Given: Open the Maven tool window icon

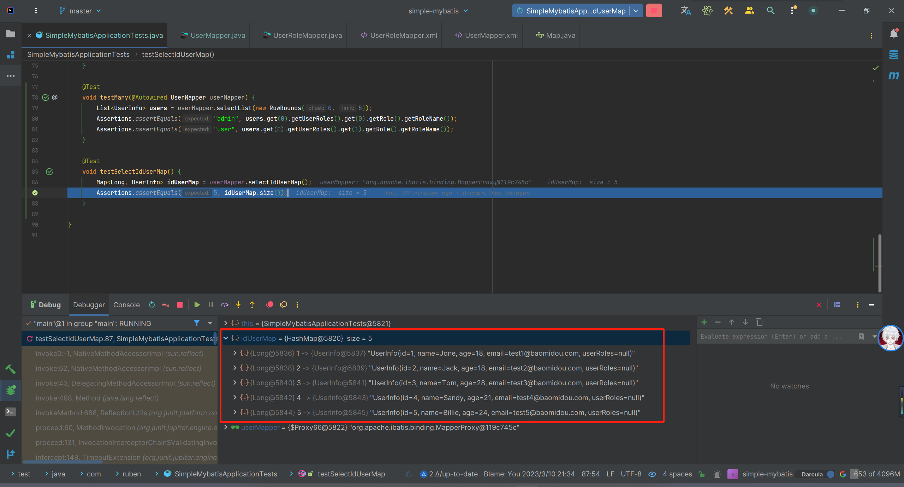Looking at the screenshot, I should tap(893, 76).
